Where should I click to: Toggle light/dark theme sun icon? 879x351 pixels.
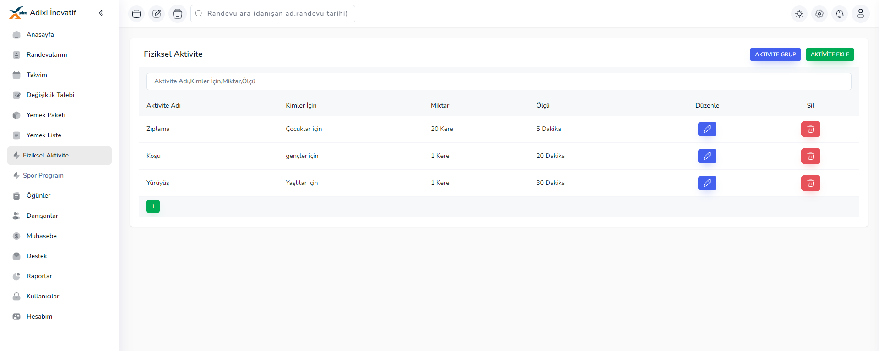point(799,14)
